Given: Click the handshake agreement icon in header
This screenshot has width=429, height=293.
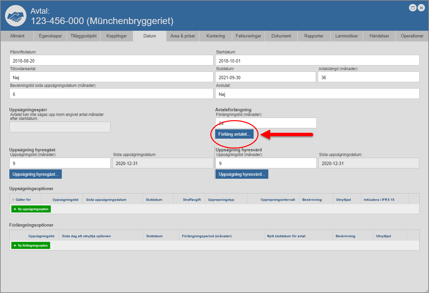Looking at the screenshot, I should pyautogui.click(x=16, y=16).
